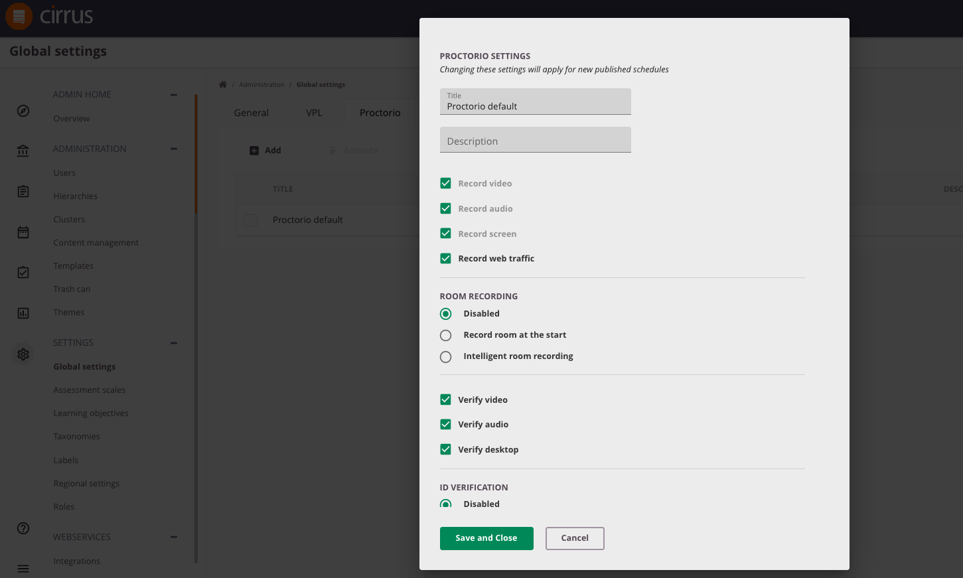Select the Proctorio default row checkbox
This screenshot has width=963, height=578.
pyautogui.click(x=251, y=220)
